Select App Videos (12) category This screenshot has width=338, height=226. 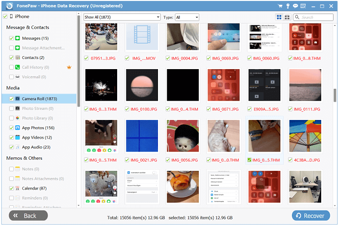(x=37, y=137)
